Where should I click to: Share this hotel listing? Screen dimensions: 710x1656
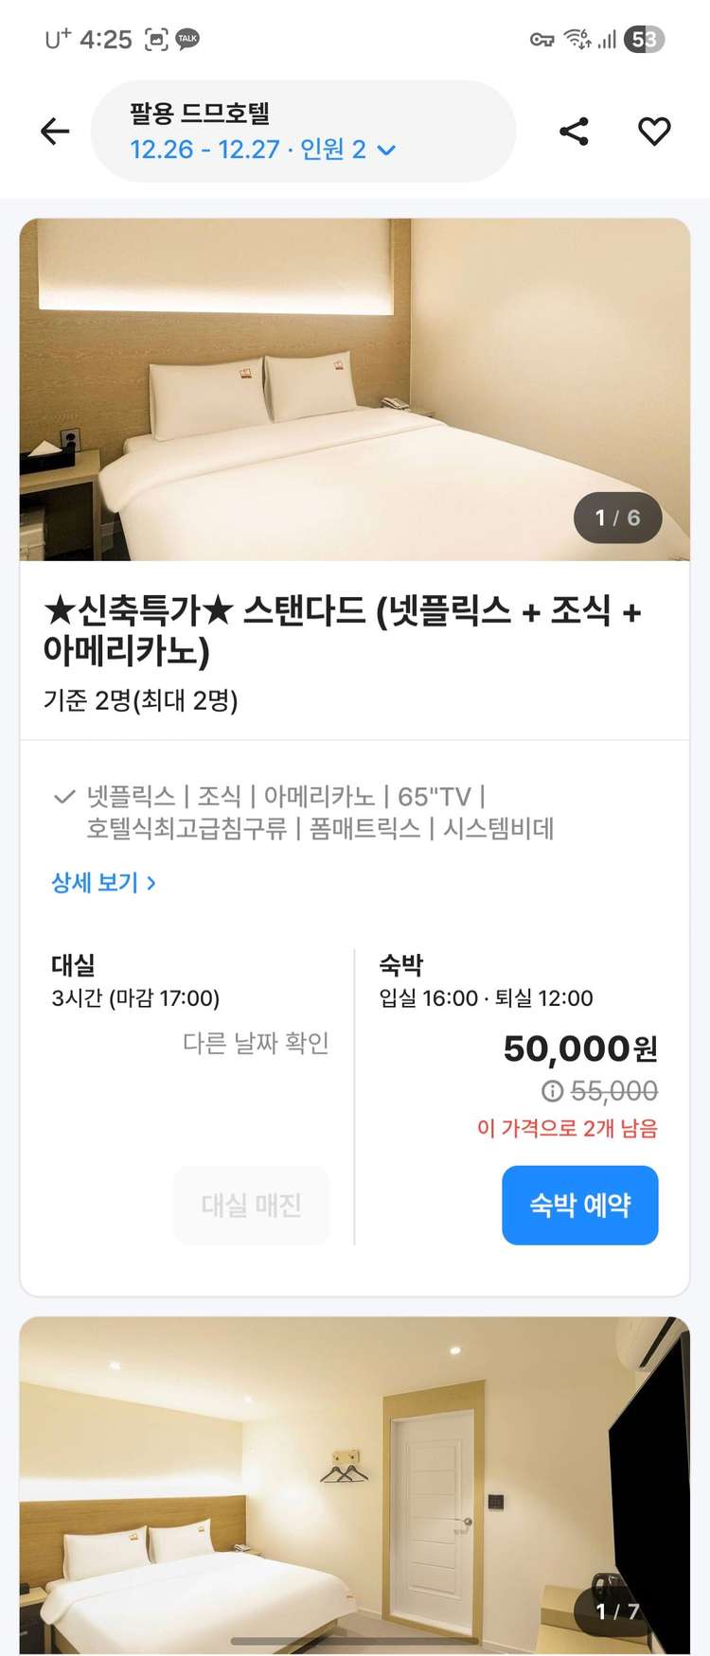point(574,131)
